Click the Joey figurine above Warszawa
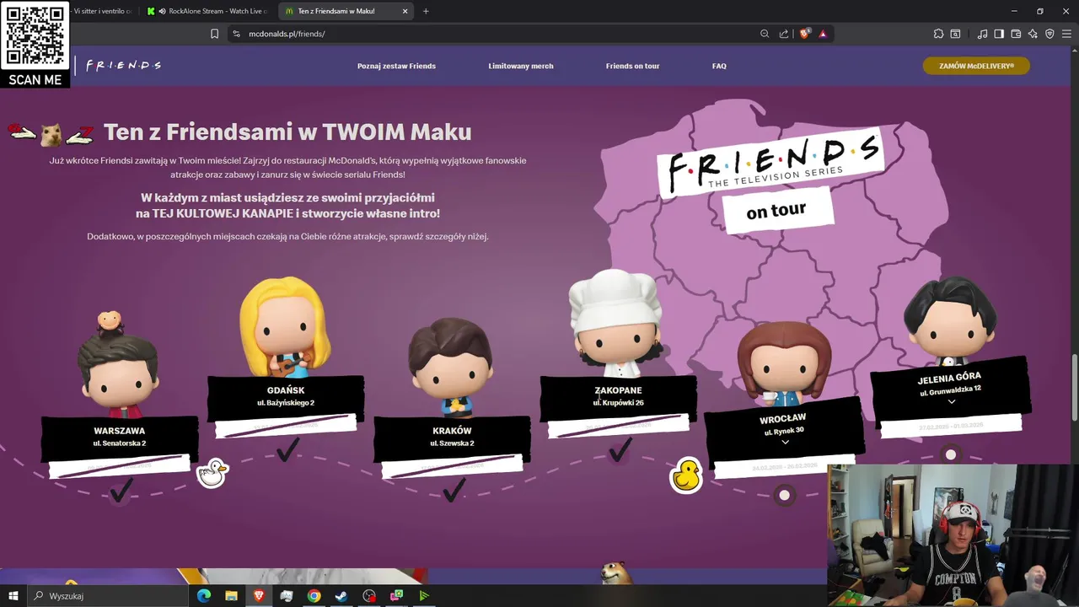The height and width of the screenshot is (607, 1079). (119, 364)
